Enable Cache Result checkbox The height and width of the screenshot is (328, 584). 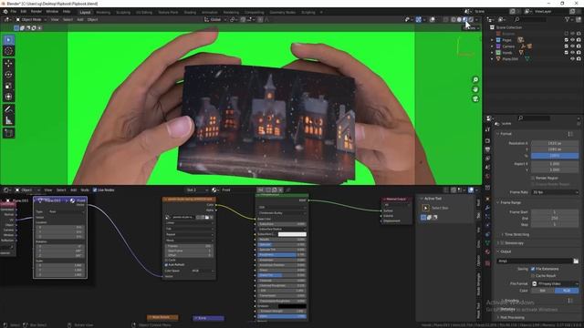click(533, 276)
